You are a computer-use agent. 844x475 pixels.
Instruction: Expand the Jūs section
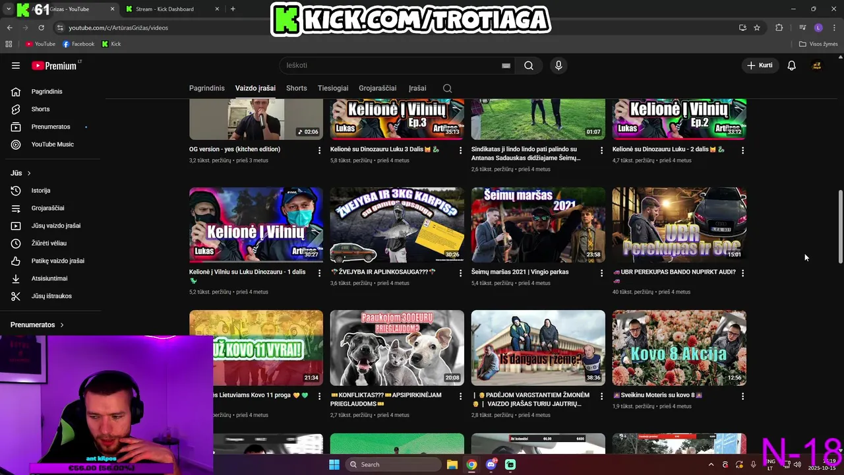click(x=20, y=173)
